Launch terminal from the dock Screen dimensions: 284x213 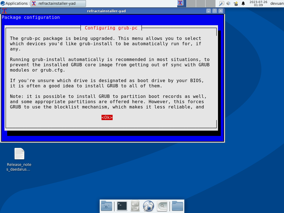pos(122,206)
